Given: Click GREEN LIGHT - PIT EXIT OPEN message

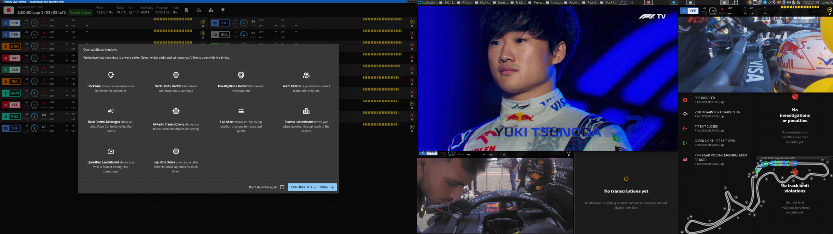Looking at the screenshot, I should click(x=715, y=141).
